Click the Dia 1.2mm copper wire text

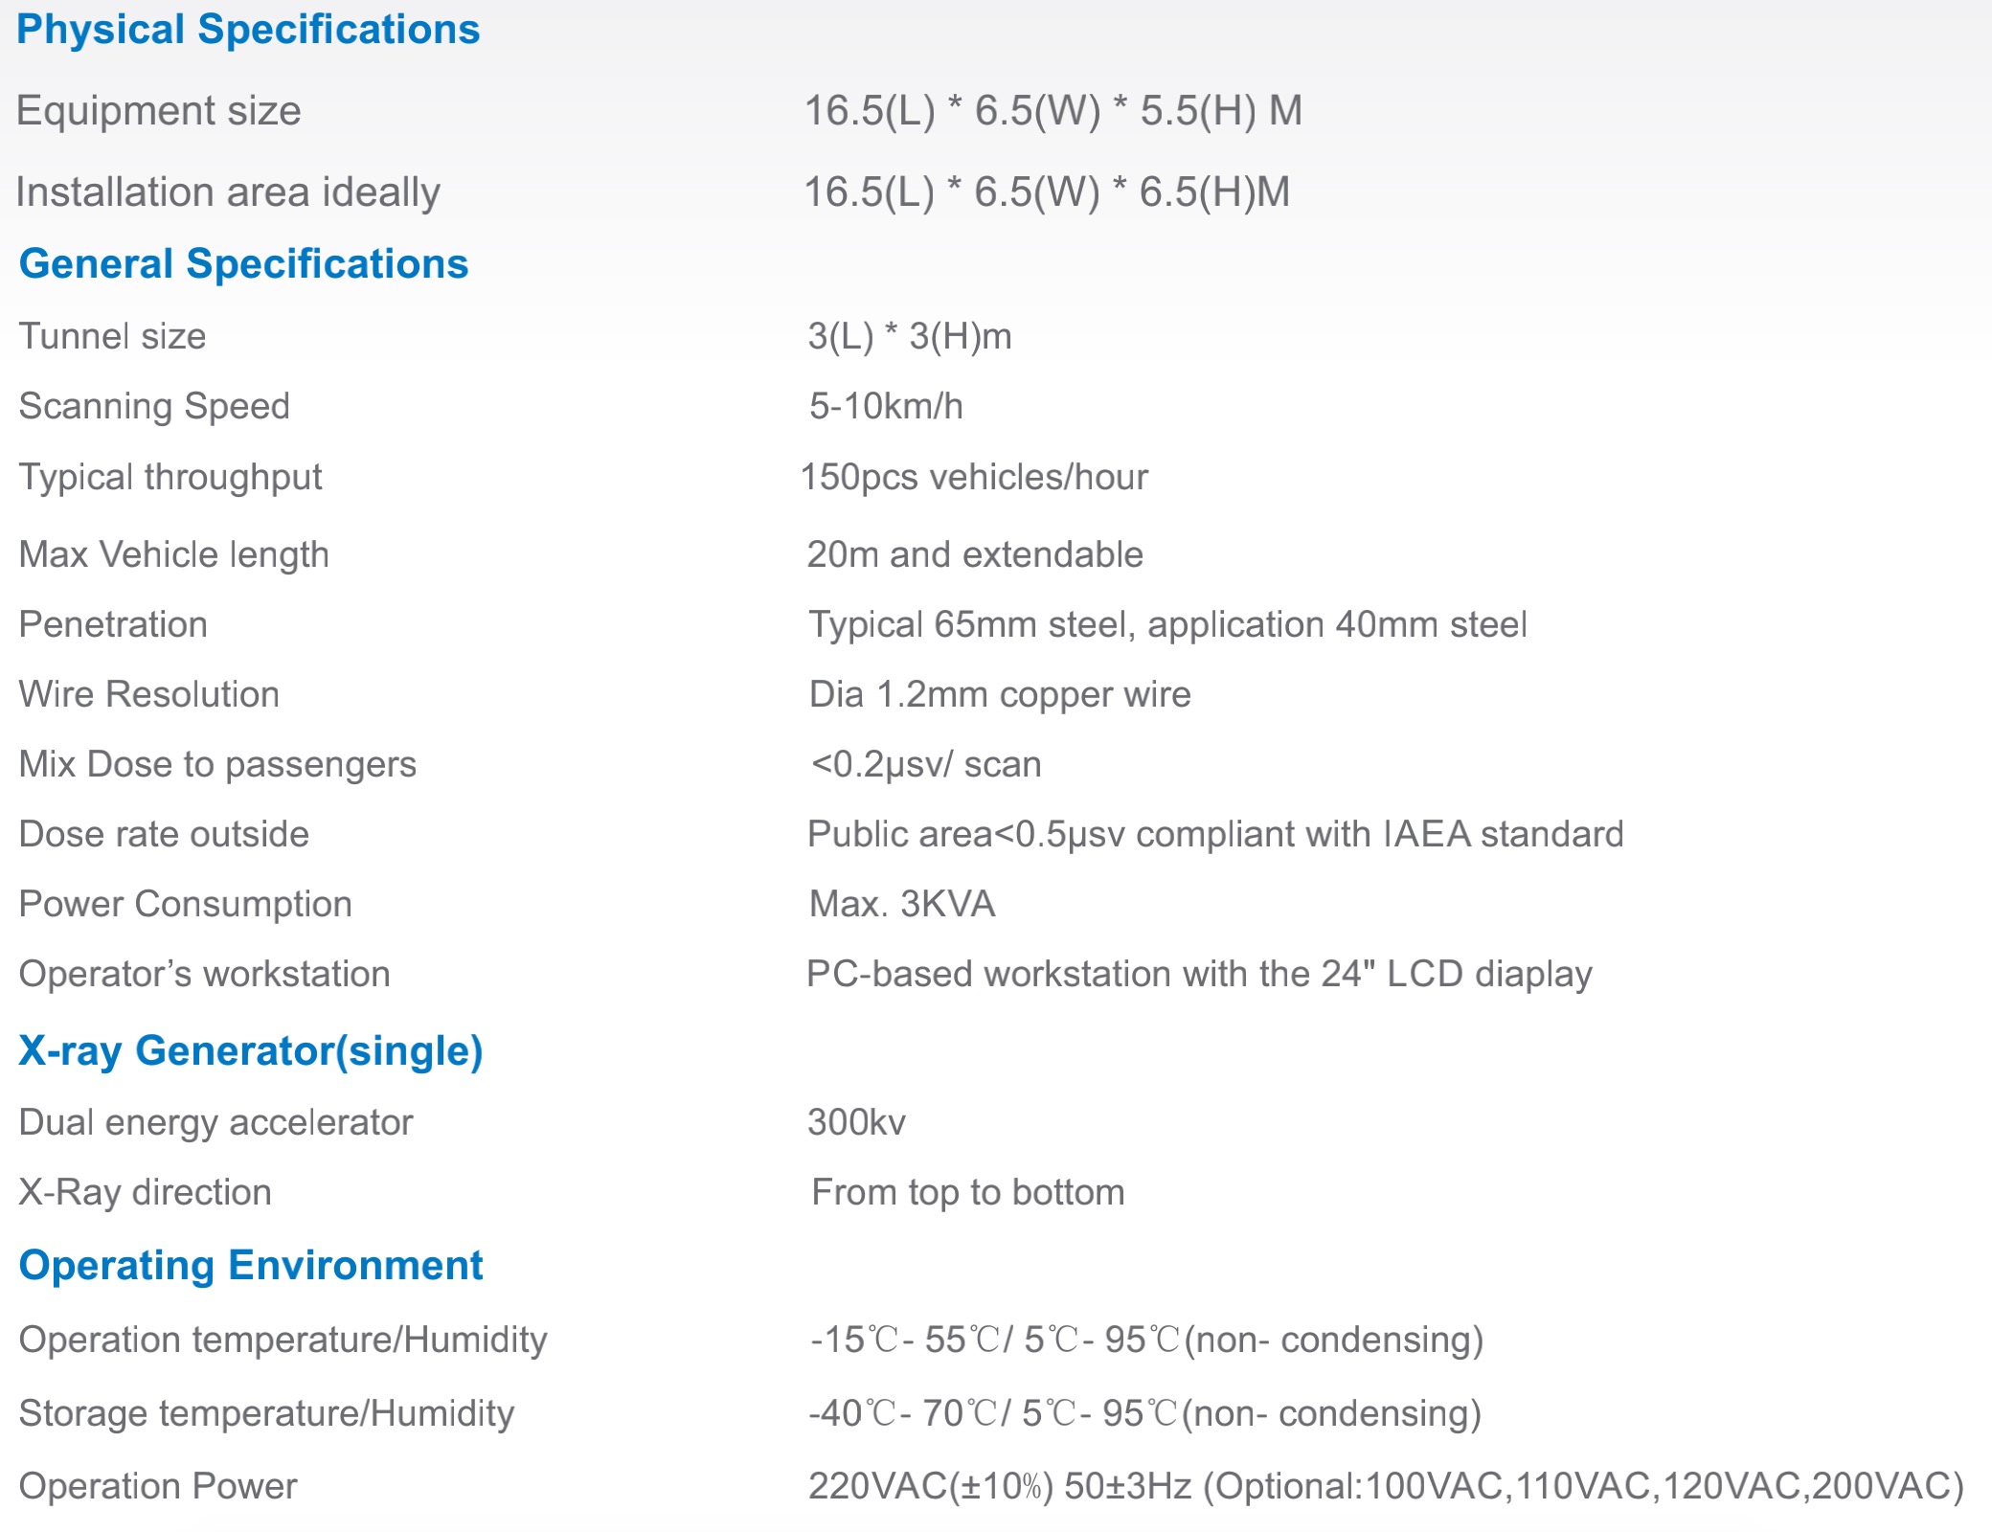(1000, 694)
